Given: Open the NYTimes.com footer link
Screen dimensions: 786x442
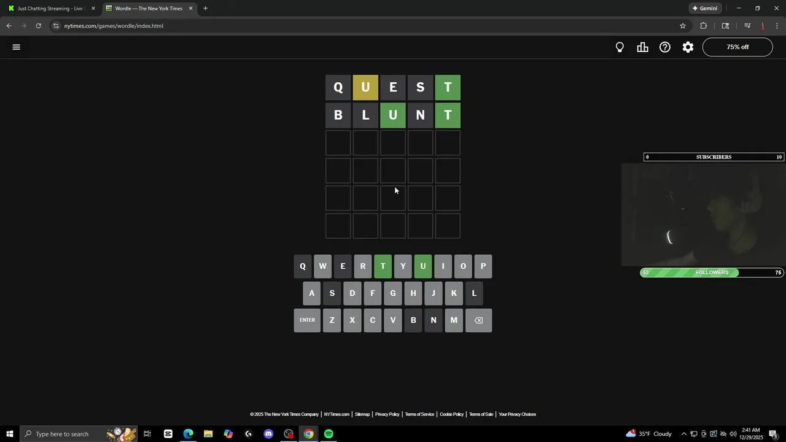Looking at the screenshot, I should (x=337, y=414).
